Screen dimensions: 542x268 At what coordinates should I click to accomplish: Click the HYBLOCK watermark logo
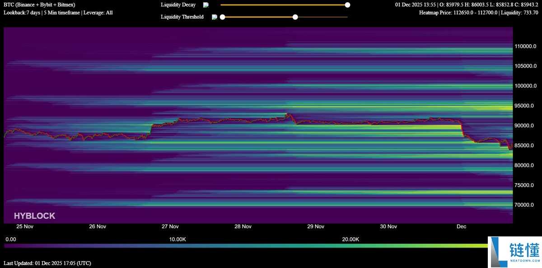click(34, 216)
